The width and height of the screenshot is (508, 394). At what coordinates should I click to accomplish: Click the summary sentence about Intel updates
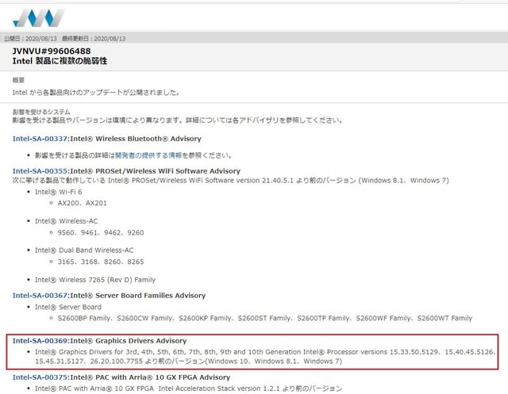[x=96, y=93]
